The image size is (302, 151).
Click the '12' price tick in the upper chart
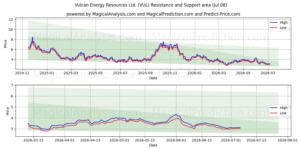pos(11,19)
